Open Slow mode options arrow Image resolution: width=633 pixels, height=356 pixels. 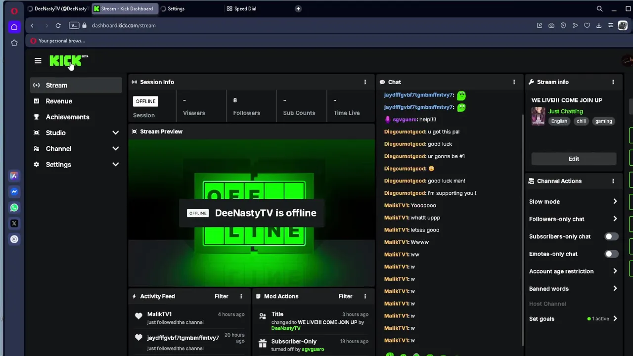pyautogui.click(x=615, y=202)
